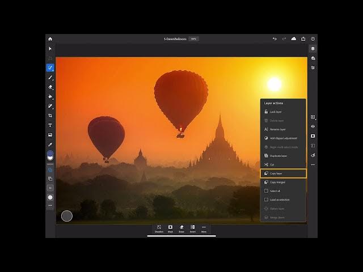Choose Copy layer from Layer actions
Viewport: 363px width, 272px height.
tap(283, 173)
